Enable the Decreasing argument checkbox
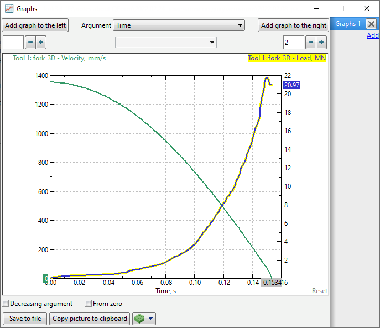Viewport: 380px width, 328px height. click(x=6, y=304)
